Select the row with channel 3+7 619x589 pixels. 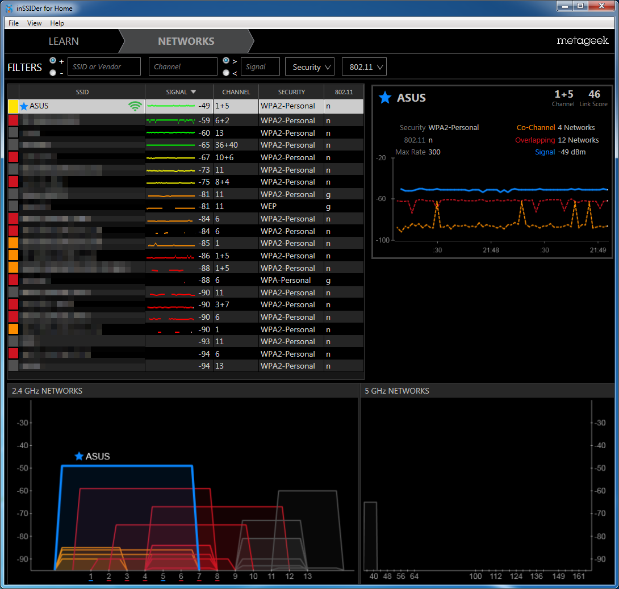pos(186,305)
